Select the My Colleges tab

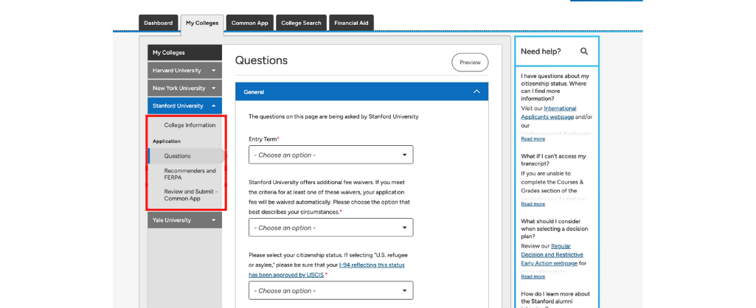(202, 24)
